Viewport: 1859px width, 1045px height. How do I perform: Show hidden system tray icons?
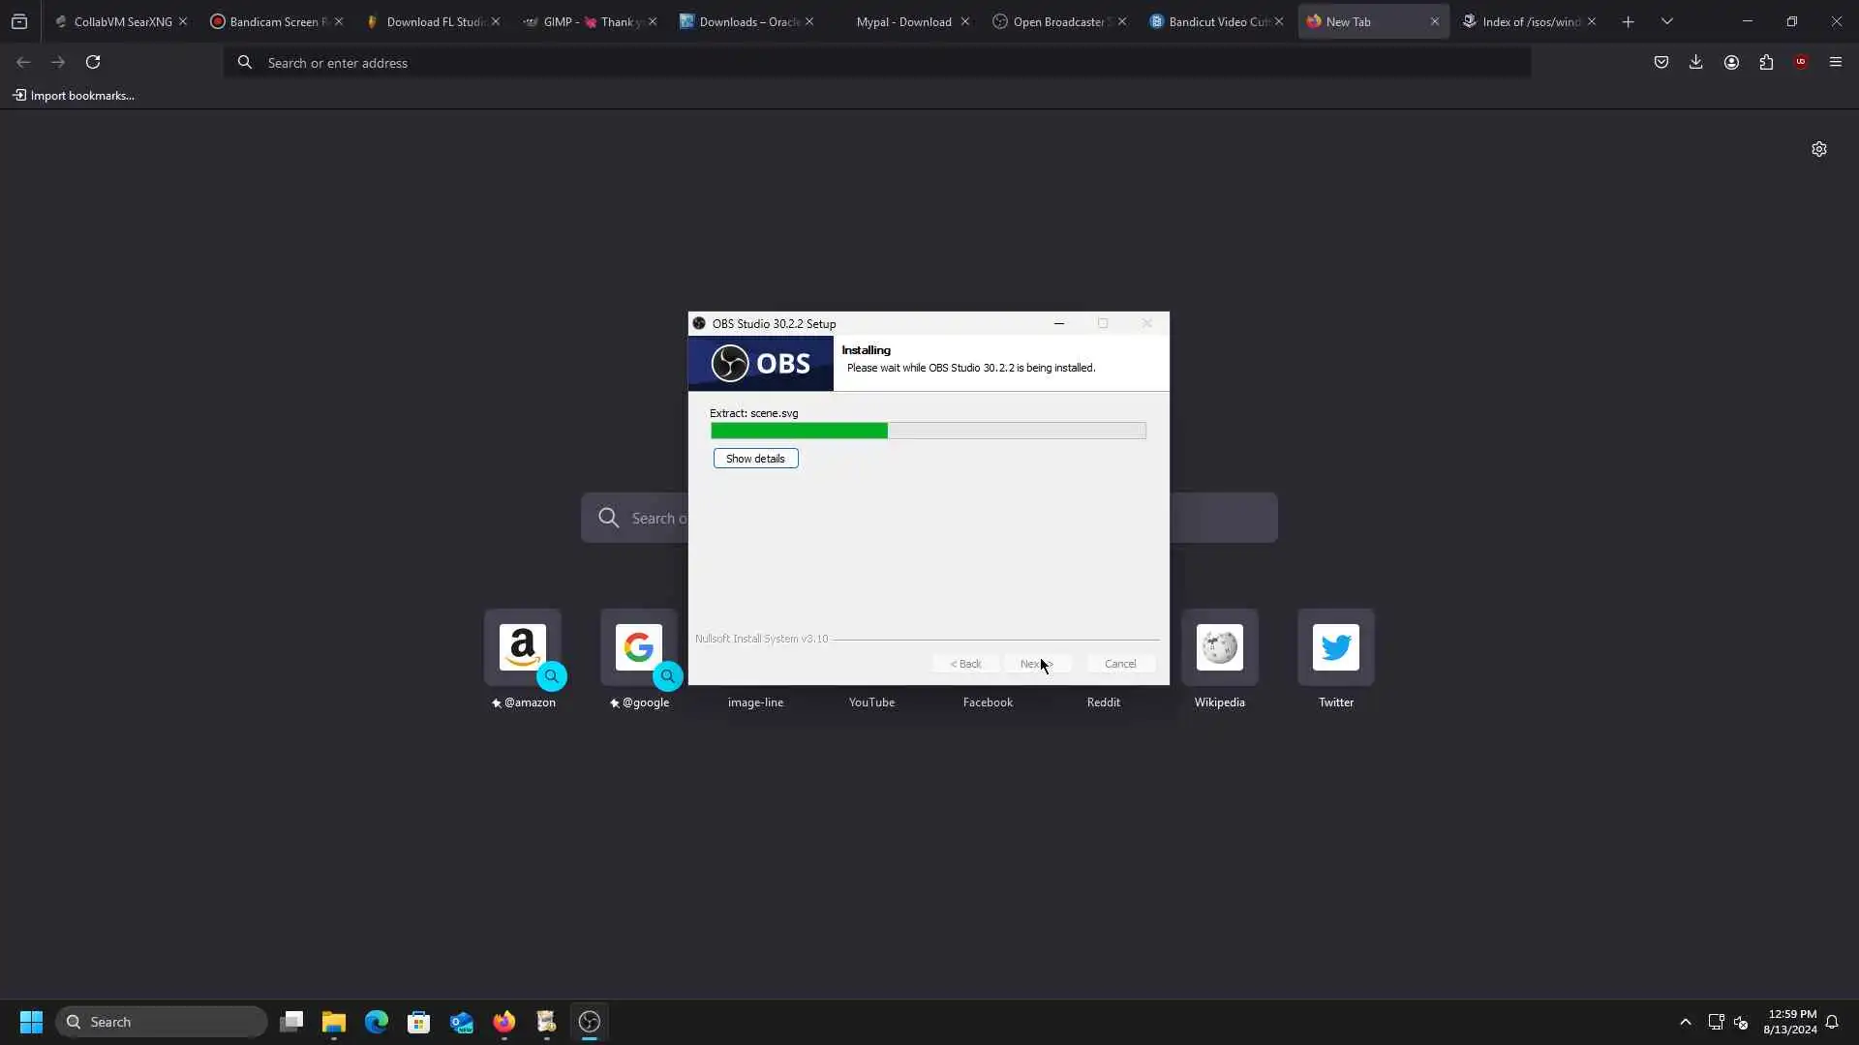pyautogui.click(x=1685, y=1022)
